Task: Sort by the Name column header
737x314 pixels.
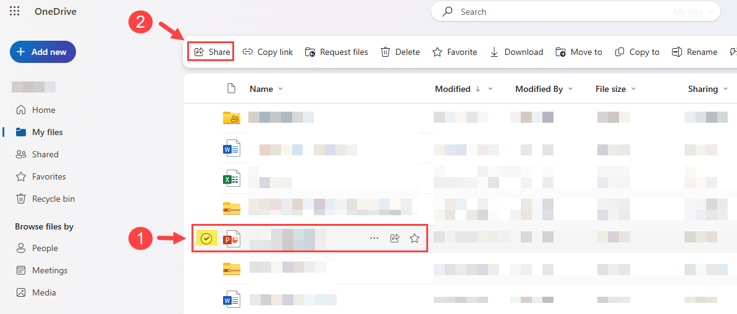Action: [x=261, y=89]
